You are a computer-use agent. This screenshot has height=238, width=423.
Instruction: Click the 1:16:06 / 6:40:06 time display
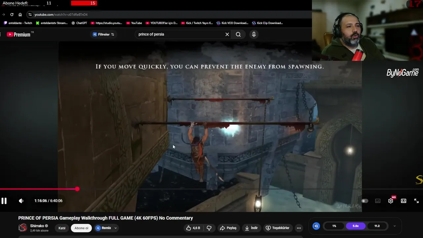[48, 201]
